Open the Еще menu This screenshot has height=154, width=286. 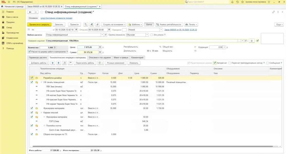click(x=279, y=24)
